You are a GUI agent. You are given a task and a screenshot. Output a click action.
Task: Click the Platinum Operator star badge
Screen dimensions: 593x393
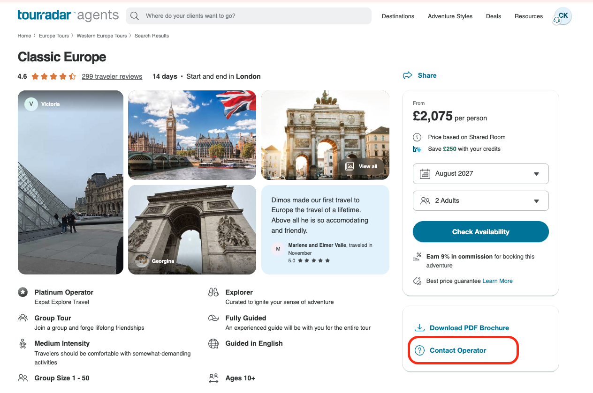click(x=23, y=292)
